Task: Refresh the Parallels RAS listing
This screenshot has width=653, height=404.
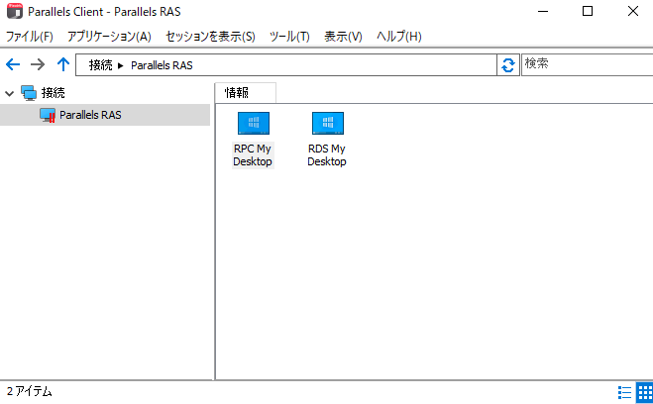Action: (x=508, y=65)
